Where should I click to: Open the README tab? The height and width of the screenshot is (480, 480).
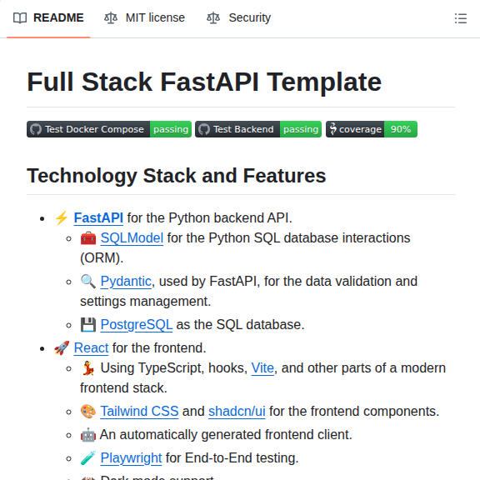(x=48, y=17)
